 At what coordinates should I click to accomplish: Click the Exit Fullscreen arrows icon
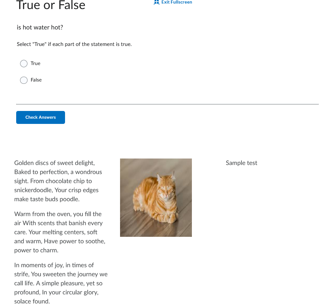pyautogui.click(x=156, y=2)
